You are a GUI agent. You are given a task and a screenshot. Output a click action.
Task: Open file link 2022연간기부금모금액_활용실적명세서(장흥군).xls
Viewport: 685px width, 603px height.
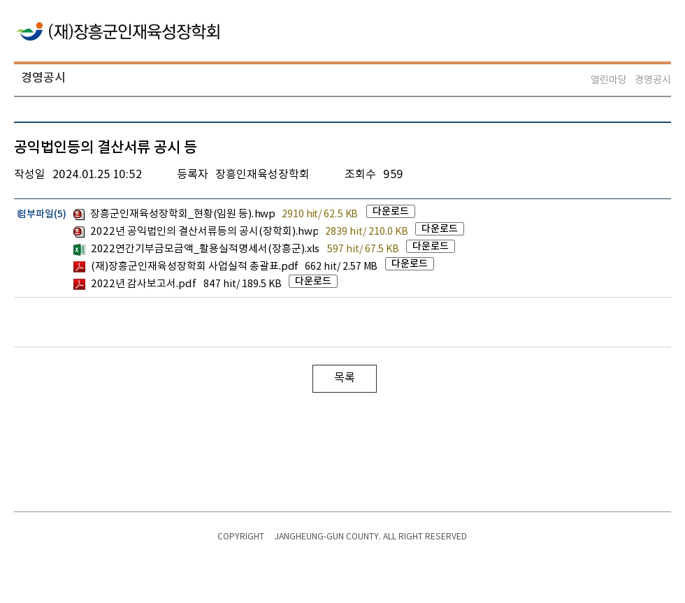tap(205, 249)
